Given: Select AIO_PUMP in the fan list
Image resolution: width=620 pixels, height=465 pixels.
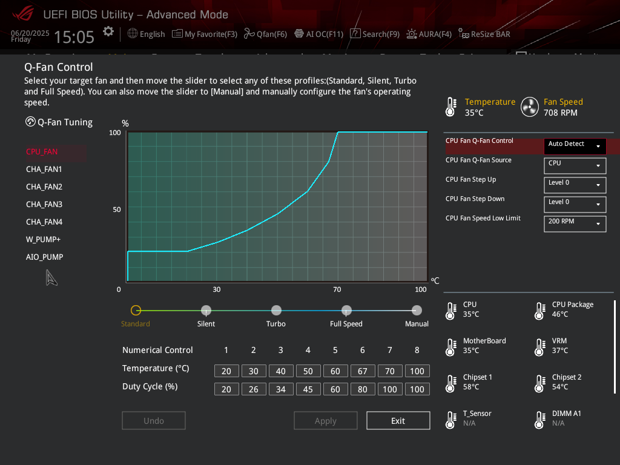Looking at the screenshot, I should (x=44, y=257).
